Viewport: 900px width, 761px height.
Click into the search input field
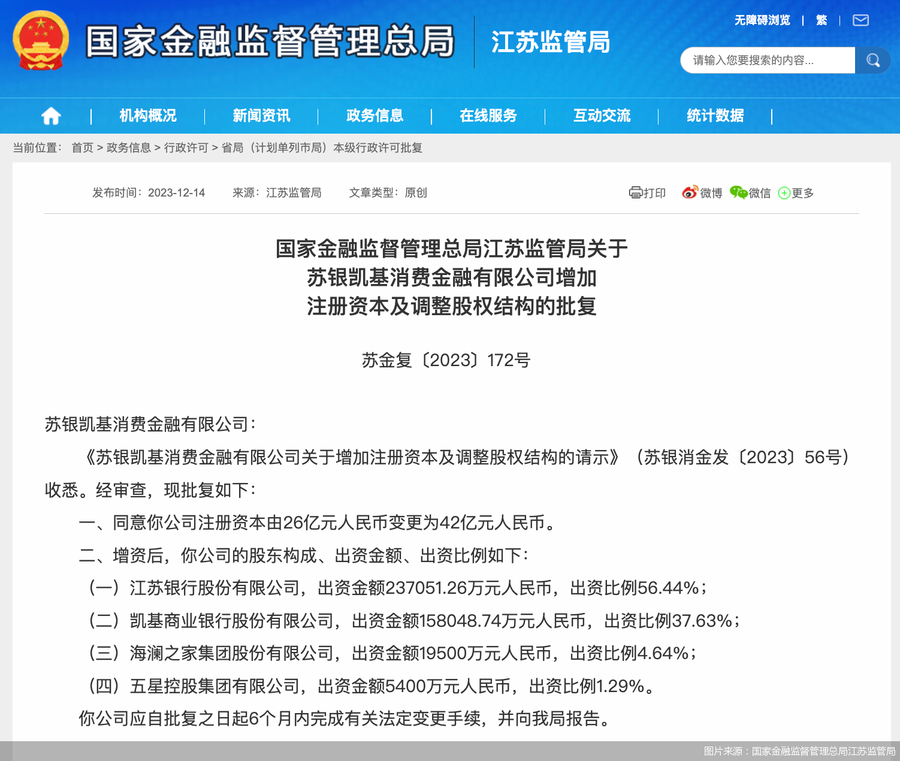(x=767, y=61)
